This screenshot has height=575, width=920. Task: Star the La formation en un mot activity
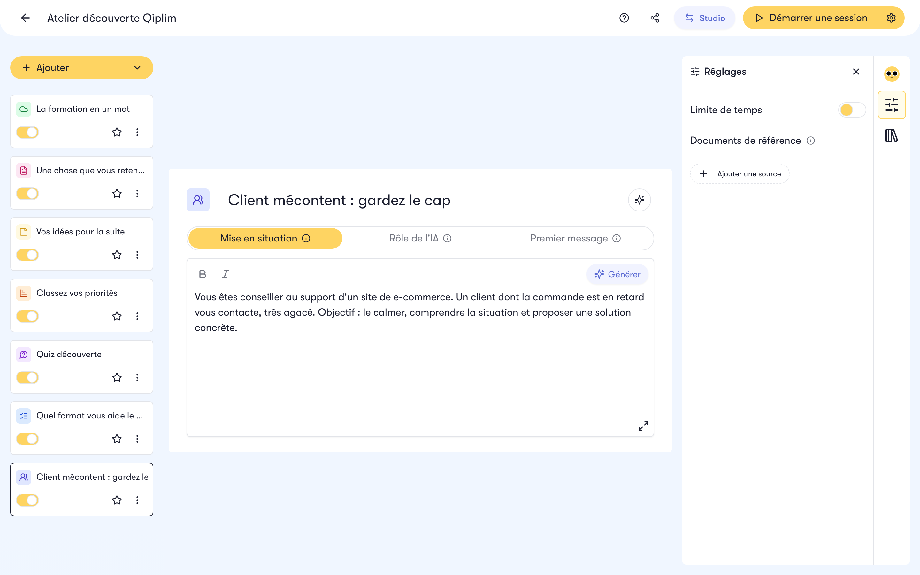pos(117,132)
